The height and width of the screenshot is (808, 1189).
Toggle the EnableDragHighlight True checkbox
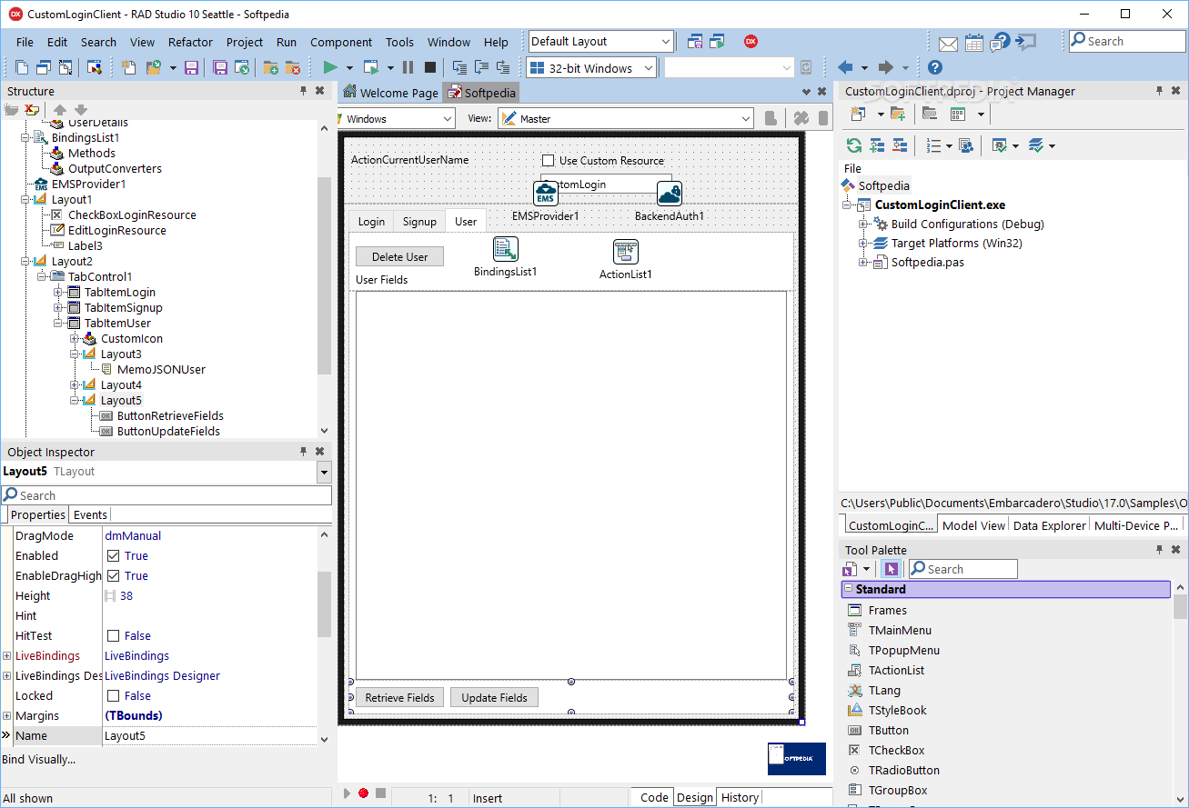tap(114, 576)
